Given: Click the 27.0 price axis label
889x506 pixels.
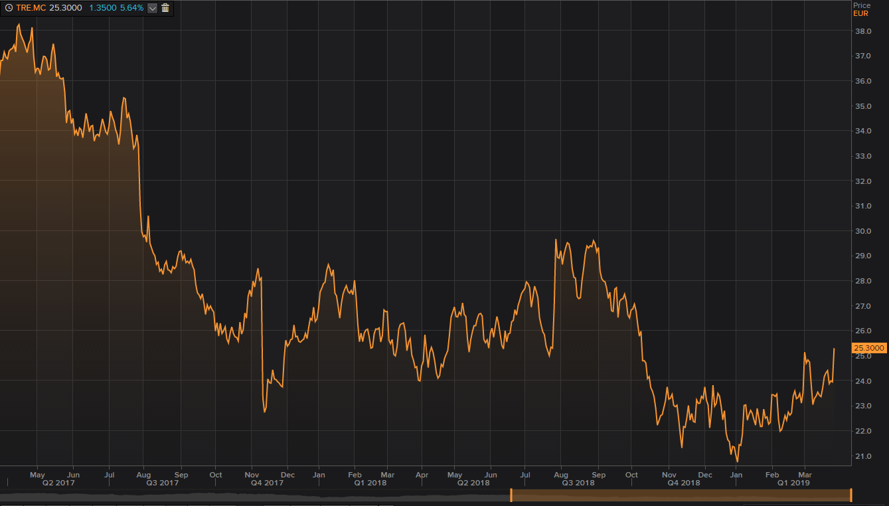Looking at the screenshot, I should (863, 306).
